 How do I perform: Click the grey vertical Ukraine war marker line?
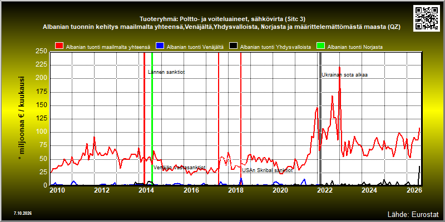tap(320, 118)
